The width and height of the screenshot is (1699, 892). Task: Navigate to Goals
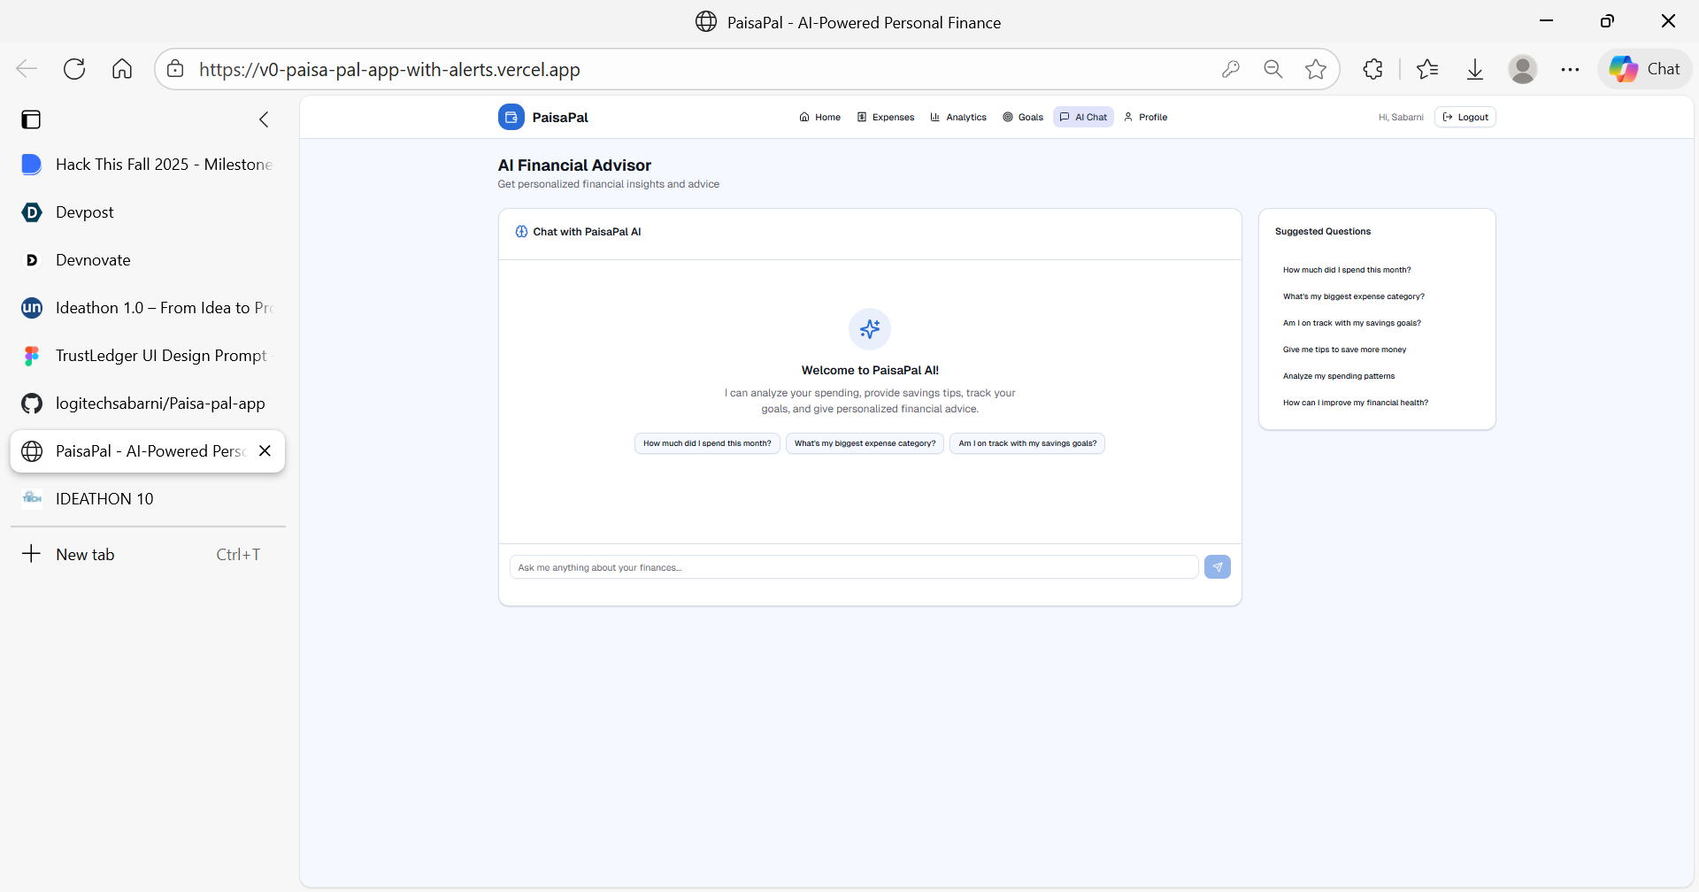(x=1023, y=117)
